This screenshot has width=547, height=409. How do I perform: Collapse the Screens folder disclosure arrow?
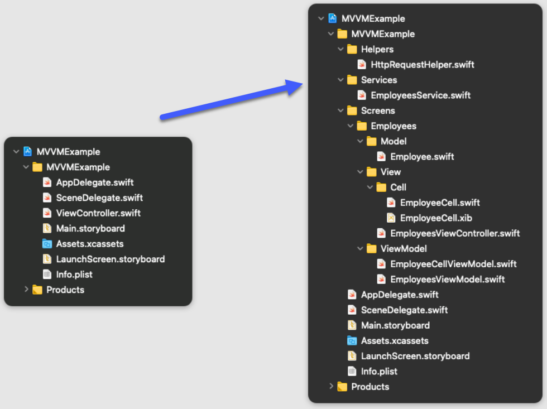pos(340,110)
